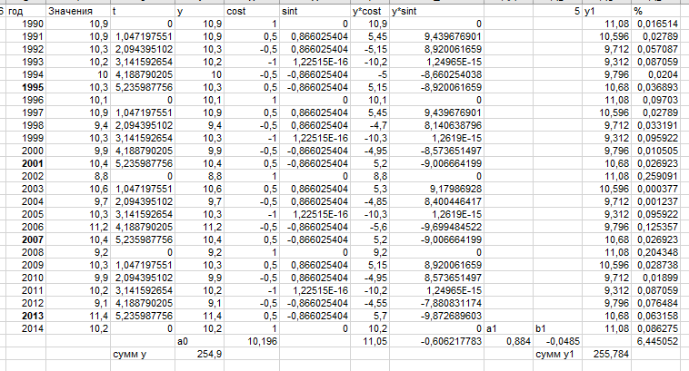Click the 11,2 value for 2006
Screen dimensions: 689x371
point(78,227)
